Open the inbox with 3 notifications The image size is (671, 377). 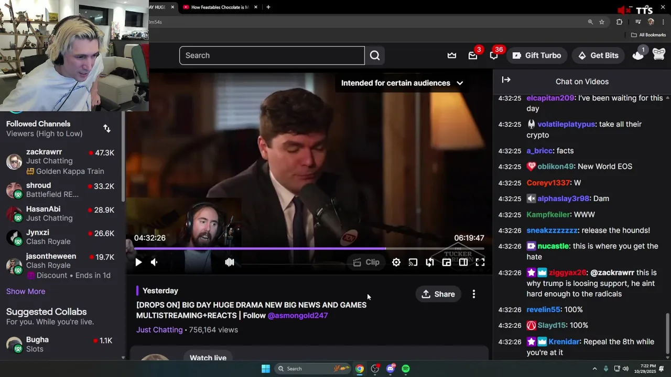click(x=473, y=56)
